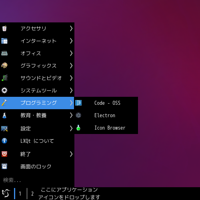Click the 画面のロック lock icon
The height and width of the screenshot is (200, 200).
(4, 166)
